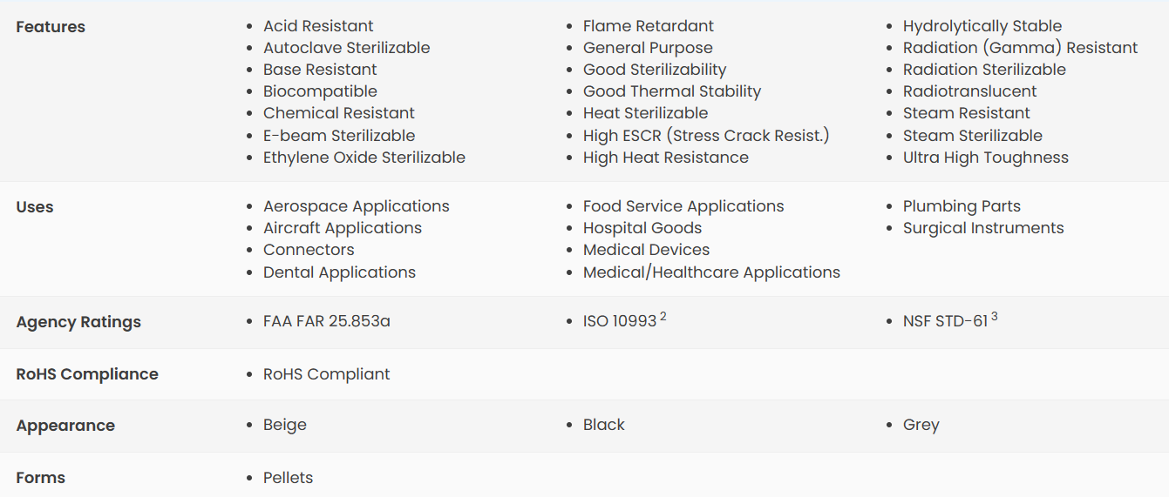The image size is (1169, 497).
Task: Click the NSF STD-61 footnote 3 superscript
Action: 995,317
